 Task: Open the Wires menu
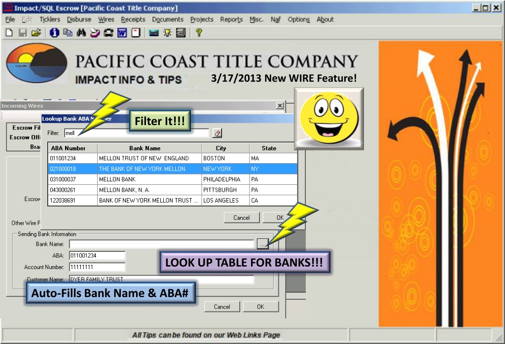106,19
